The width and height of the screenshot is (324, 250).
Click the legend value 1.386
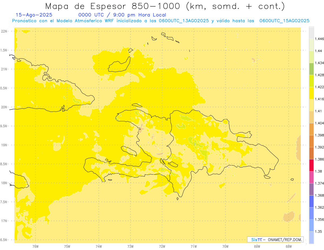coord(319,159)
